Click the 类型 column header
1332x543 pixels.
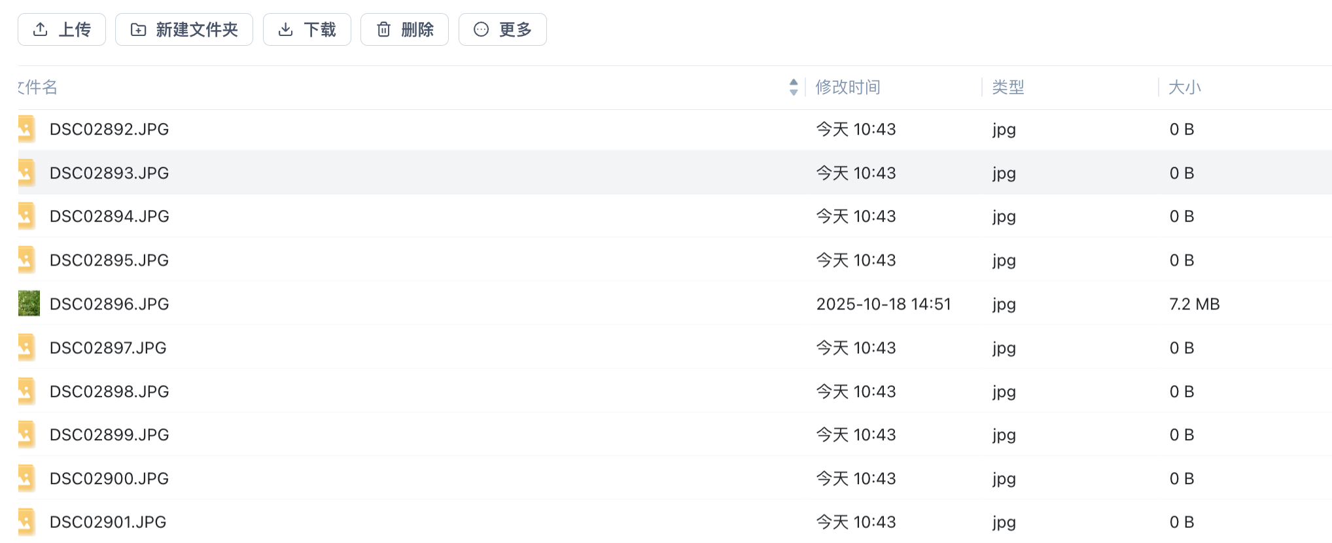point(1008,87)
